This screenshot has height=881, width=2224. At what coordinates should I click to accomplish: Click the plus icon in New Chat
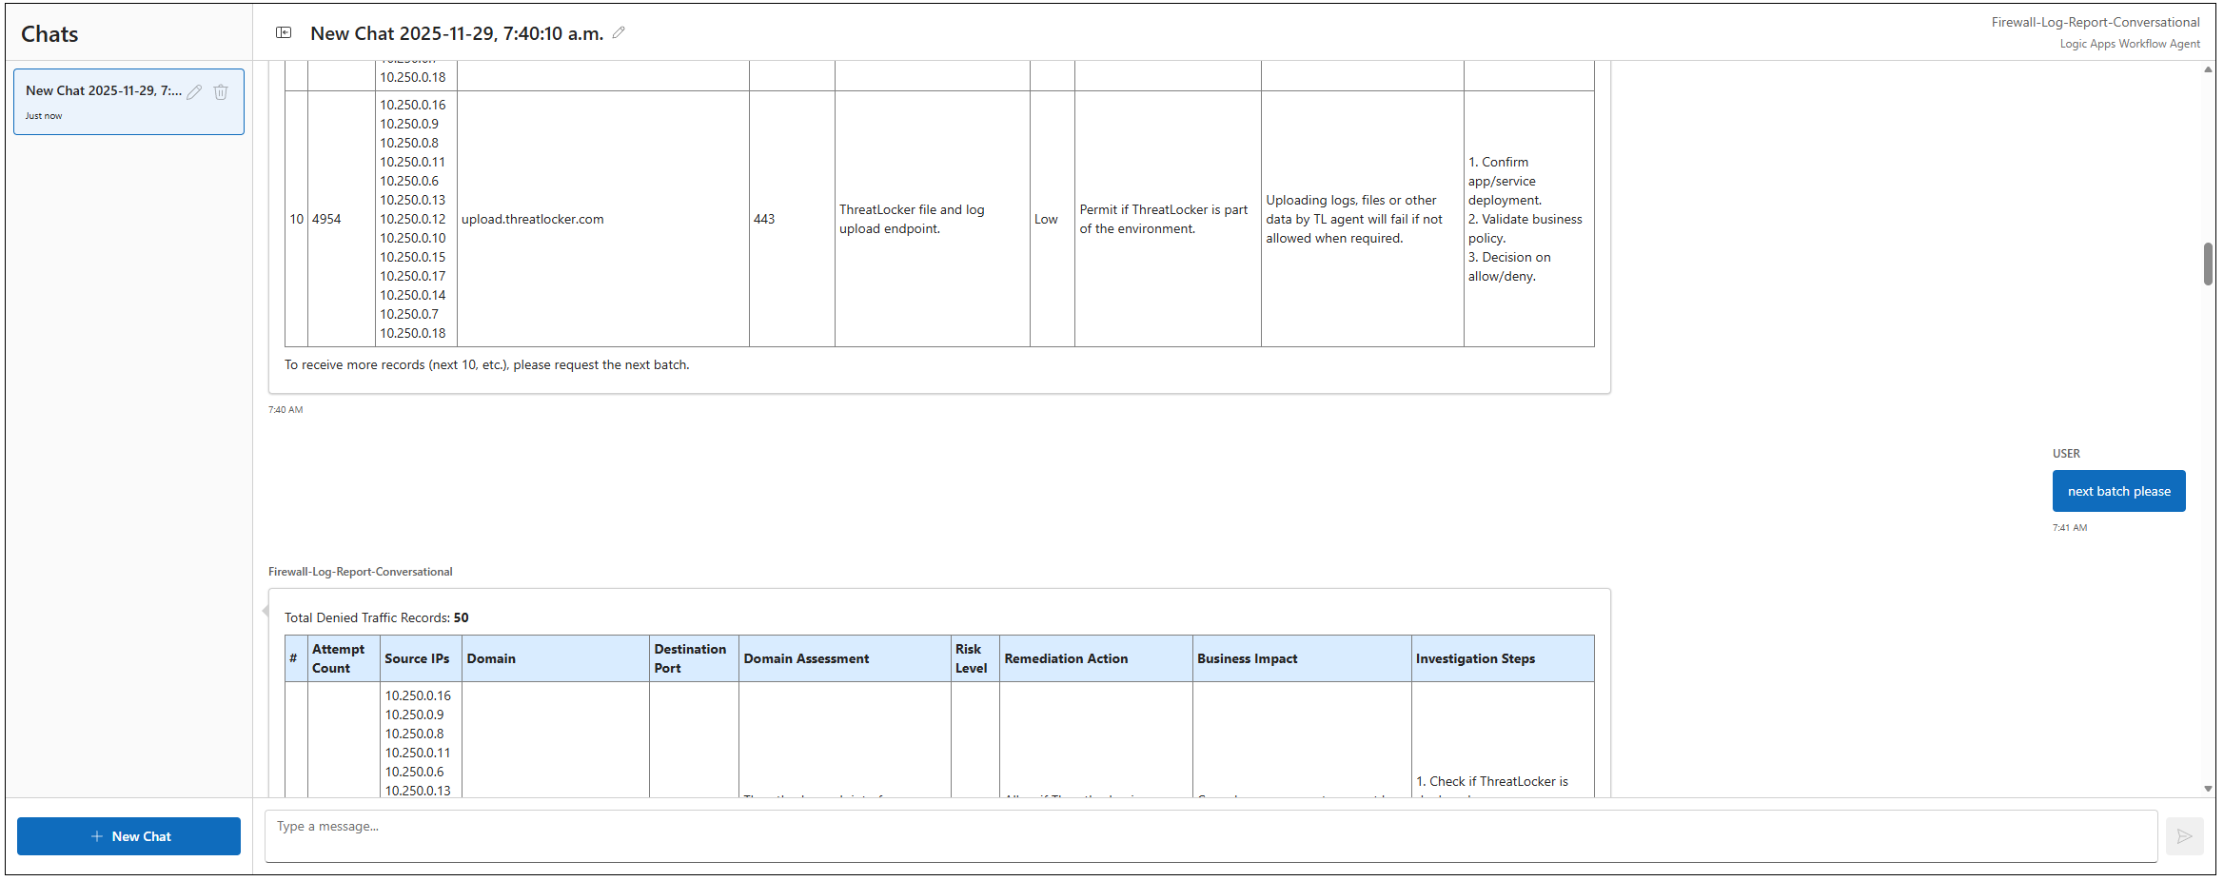[x=97, y=836]
